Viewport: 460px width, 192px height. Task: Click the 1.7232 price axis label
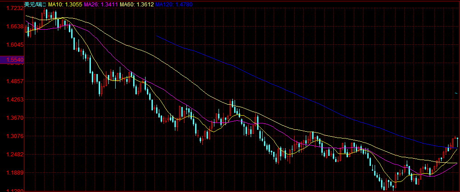coord(14,8)
